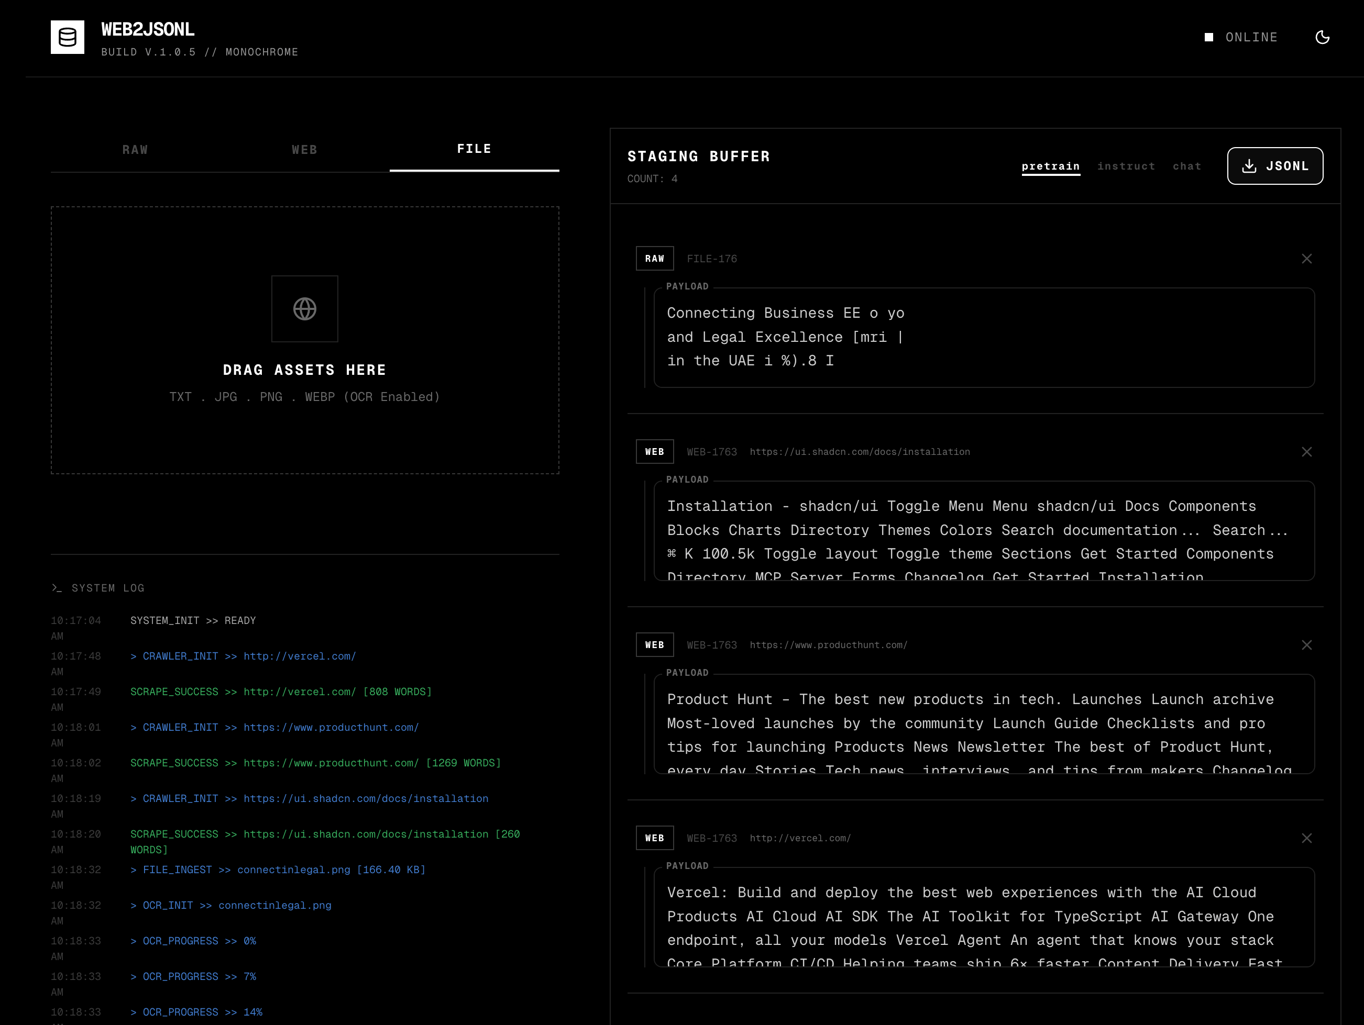Switch to the RAW tab
The height and width of the screenshot is (1025, 1364).
pyautogui.click(x=135, y=149)
